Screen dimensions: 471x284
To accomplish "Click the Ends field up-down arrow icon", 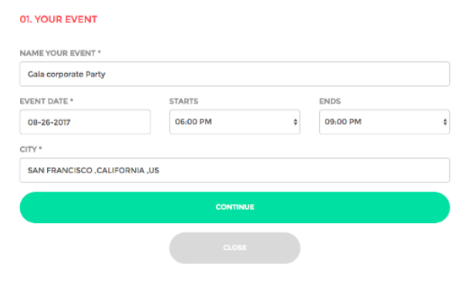I will [x=445, y=122].
